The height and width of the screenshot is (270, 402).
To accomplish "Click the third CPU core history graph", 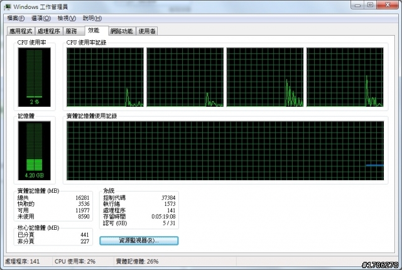I will pyautogui.click(x=265, y=77).
